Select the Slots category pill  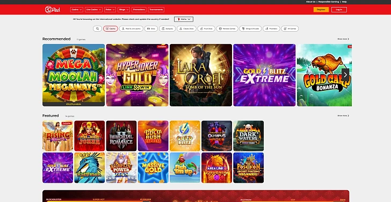151,28
